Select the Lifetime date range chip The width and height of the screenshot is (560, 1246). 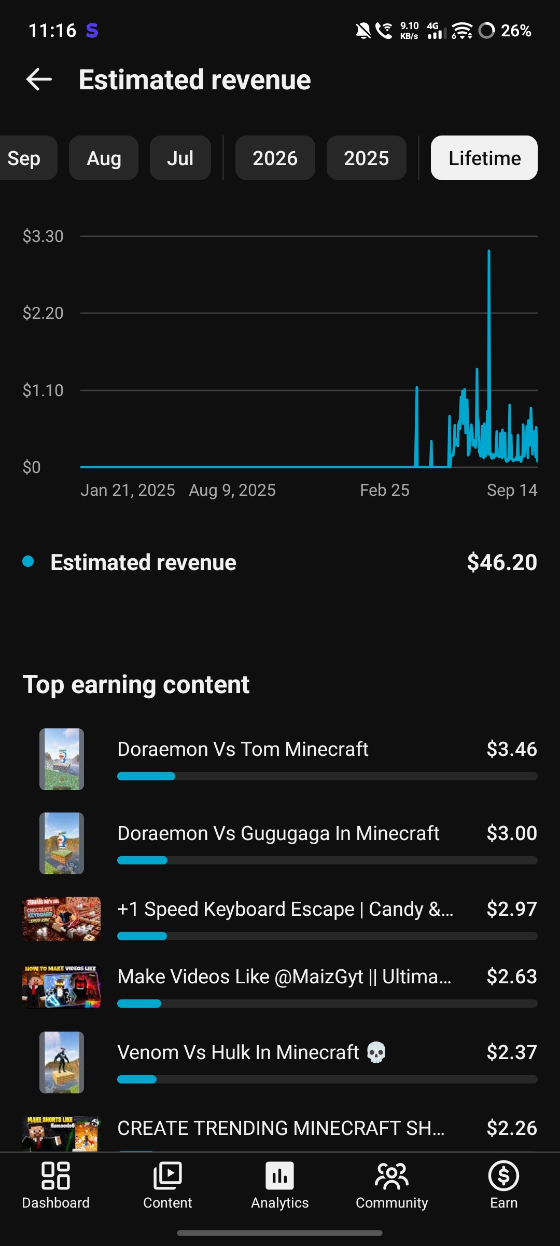(484, 158)
